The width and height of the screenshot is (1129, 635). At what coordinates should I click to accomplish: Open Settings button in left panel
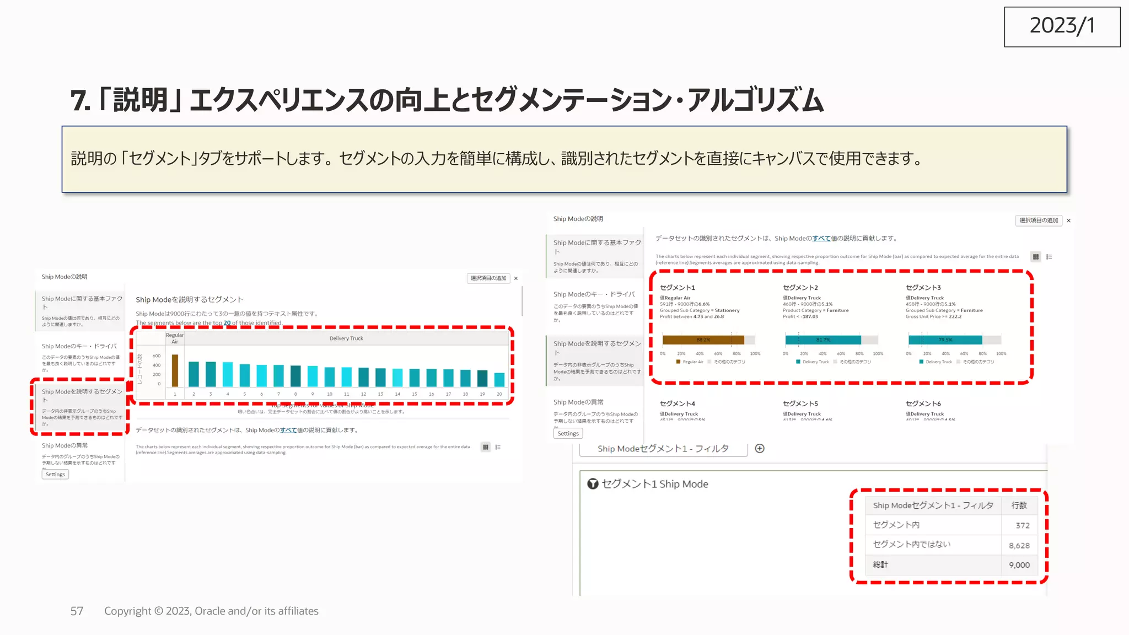pyautogui.click(x=55, y=475)
